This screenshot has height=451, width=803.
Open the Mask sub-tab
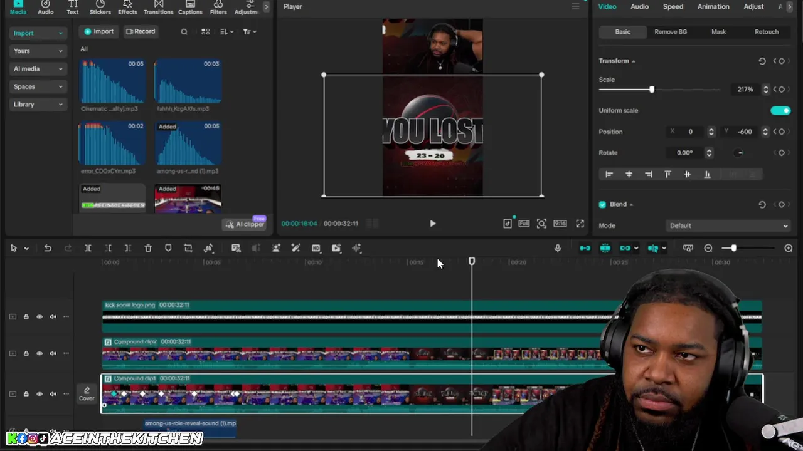tap(718, 32)
